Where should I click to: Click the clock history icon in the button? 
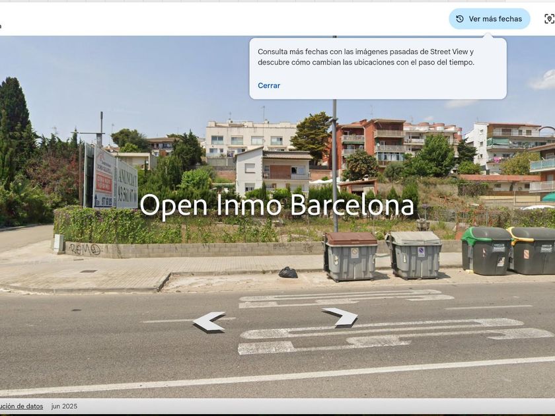(x=460, y=18)
